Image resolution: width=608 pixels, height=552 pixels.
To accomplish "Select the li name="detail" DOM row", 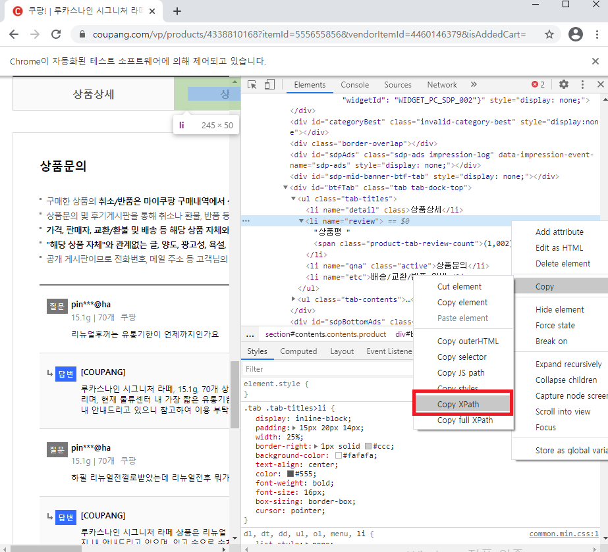I will [384, 210].
